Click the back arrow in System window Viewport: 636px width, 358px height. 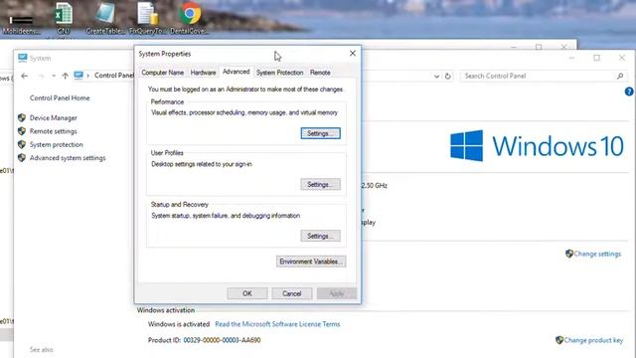tap(24, 76)
